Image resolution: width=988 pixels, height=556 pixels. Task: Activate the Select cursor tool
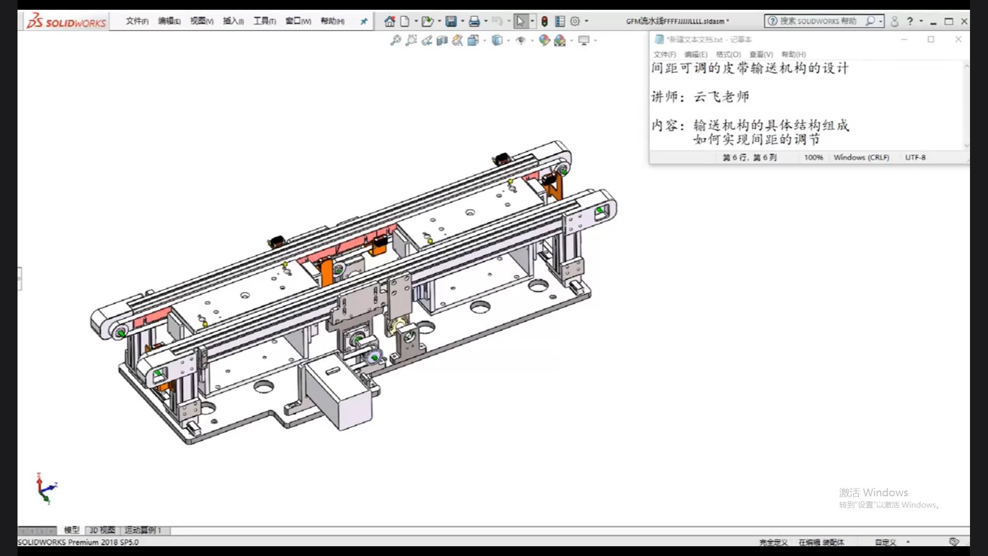point(520,21)
